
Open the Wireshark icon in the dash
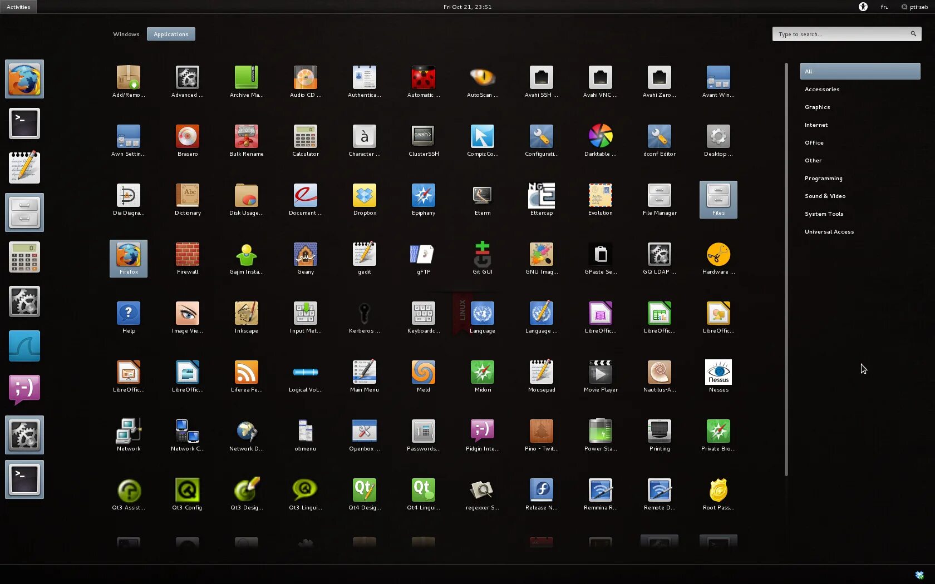[x=24, y=346]
